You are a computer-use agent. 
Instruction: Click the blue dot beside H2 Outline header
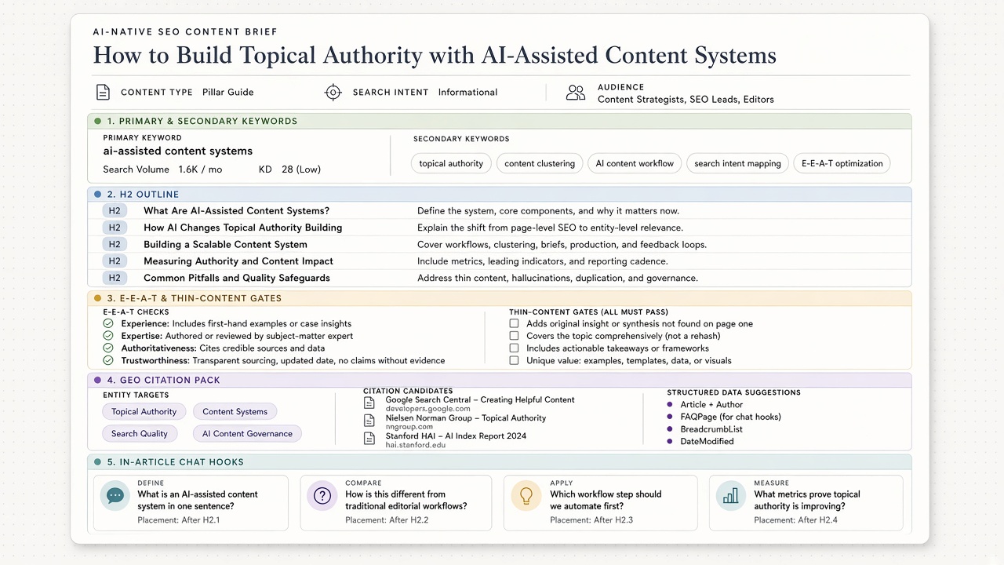[98, 195]
